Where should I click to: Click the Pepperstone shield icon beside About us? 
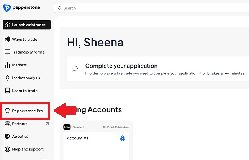pyautogui.click(x=7, y=137)
